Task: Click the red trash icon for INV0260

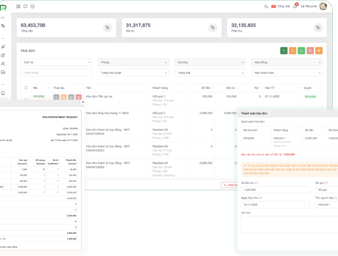Action: click(x=79, y=97)
